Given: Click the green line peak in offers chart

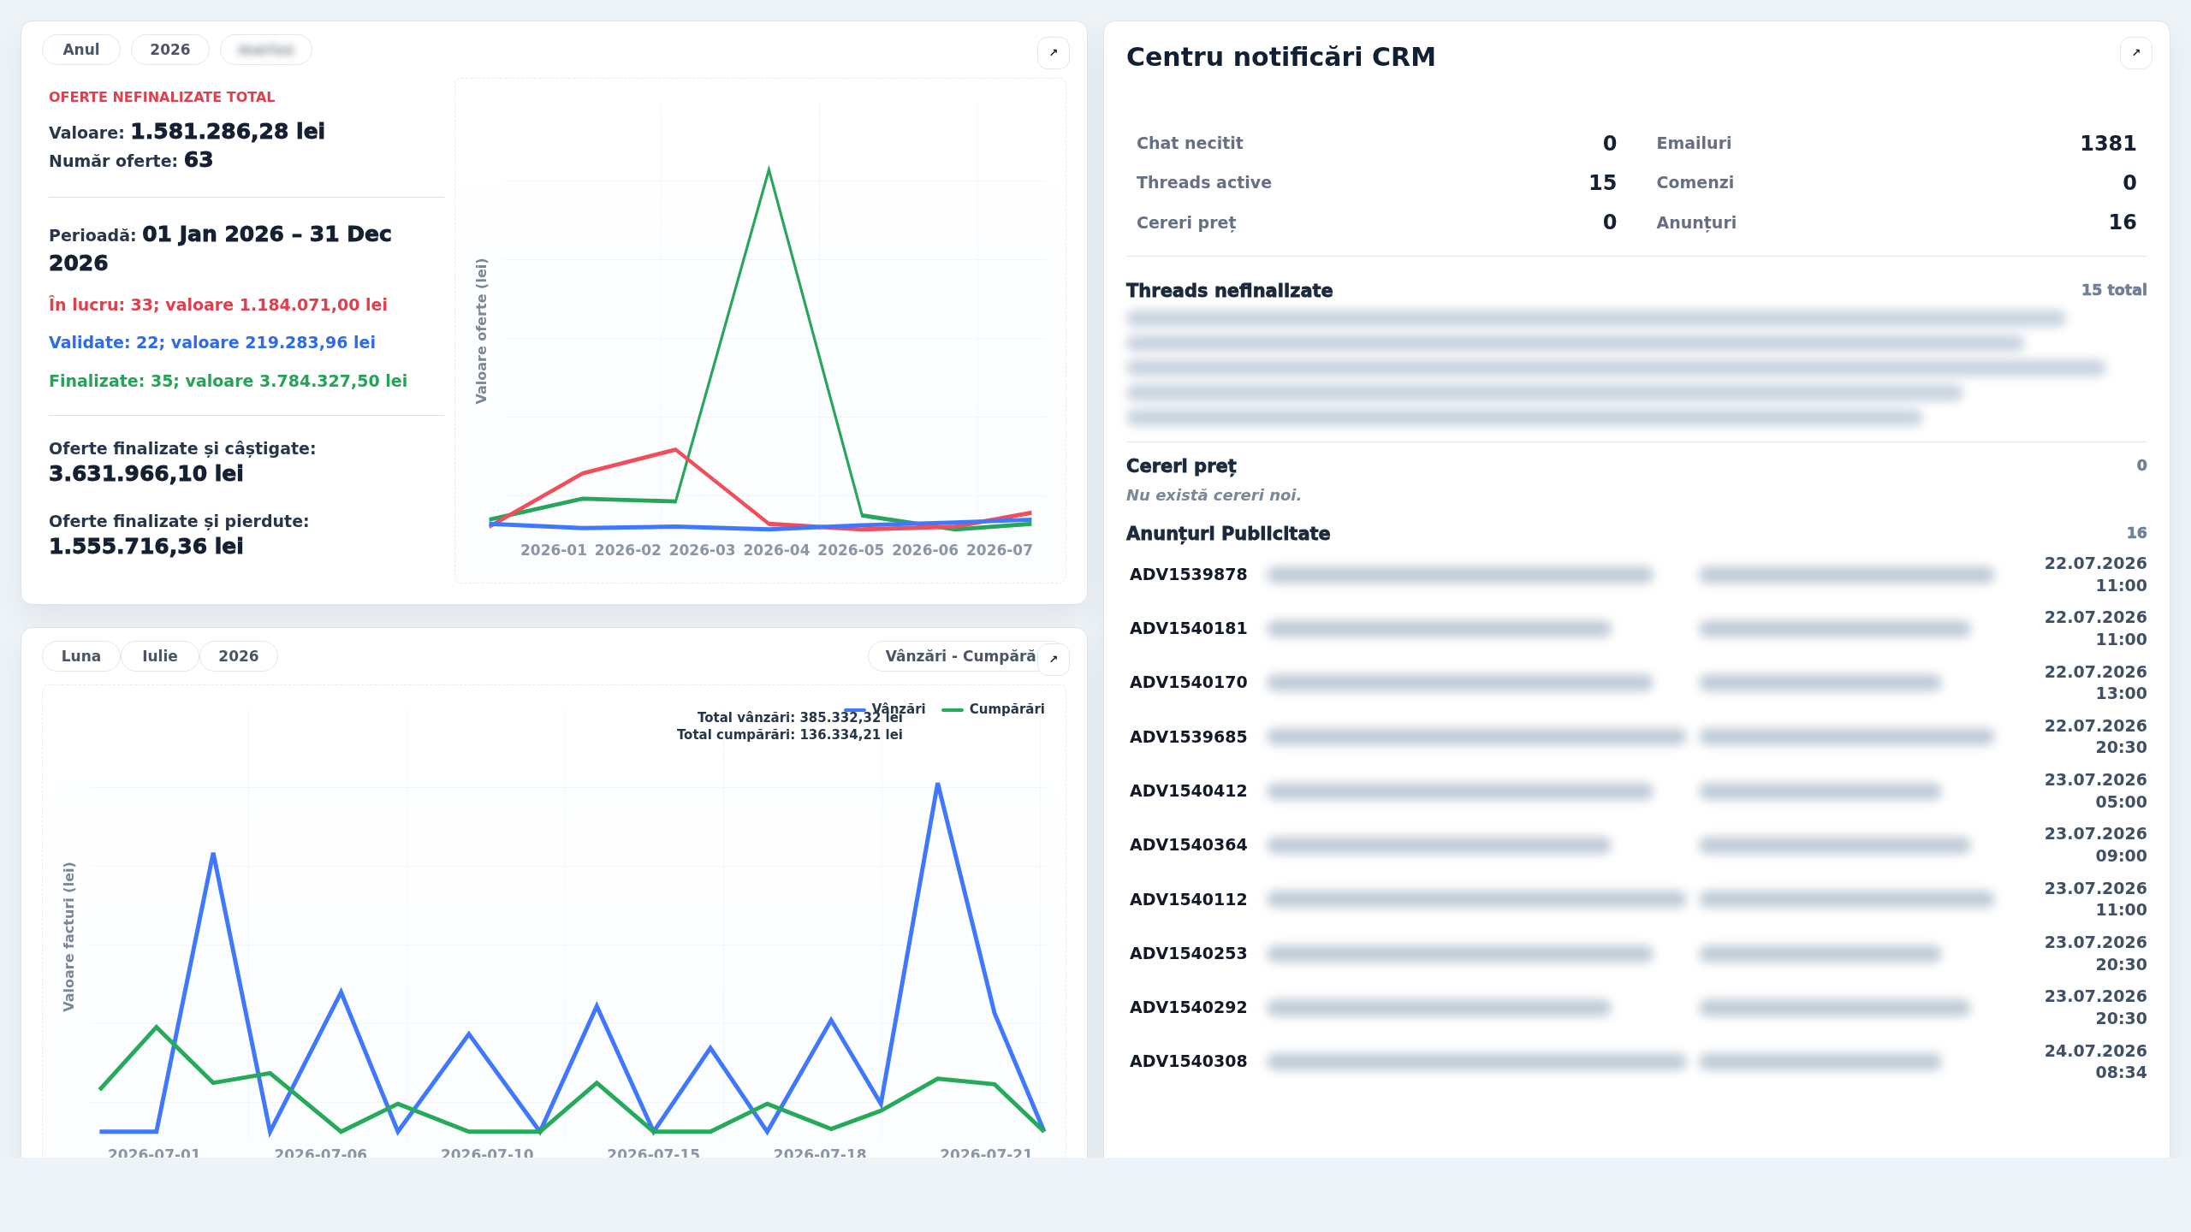Looking at the screenshot, I should [769, 170].
